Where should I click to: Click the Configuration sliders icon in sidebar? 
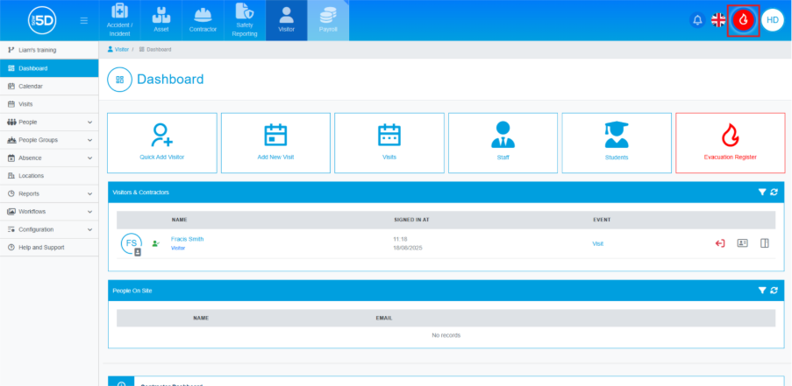[11, 229]
